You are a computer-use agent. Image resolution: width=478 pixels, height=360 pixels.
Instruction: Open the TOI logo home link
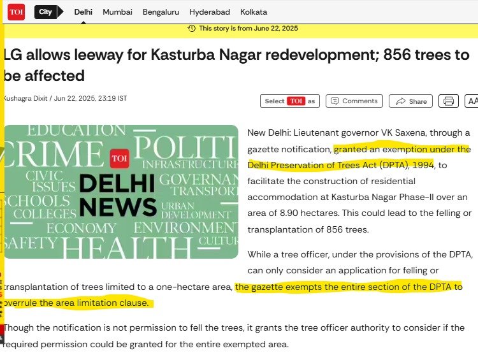coord(16,12)
